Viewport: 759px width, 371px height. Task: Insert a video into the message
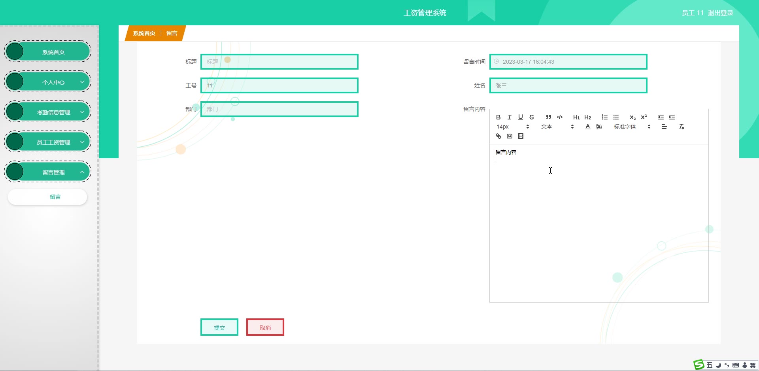pyautogui.click(x=520, y=136)
